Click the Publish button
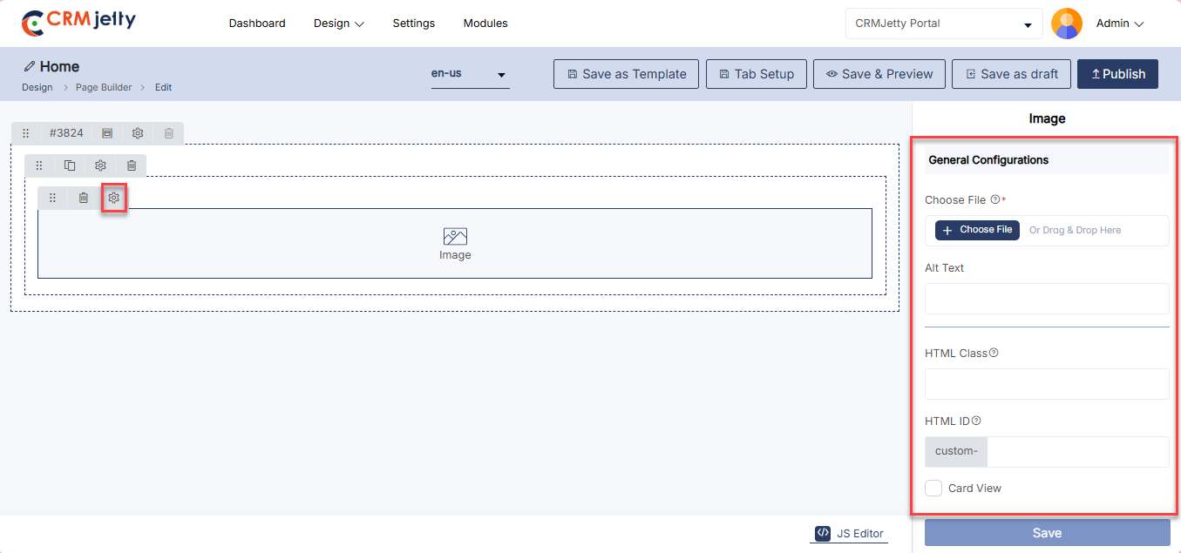 pos(1117,74)
